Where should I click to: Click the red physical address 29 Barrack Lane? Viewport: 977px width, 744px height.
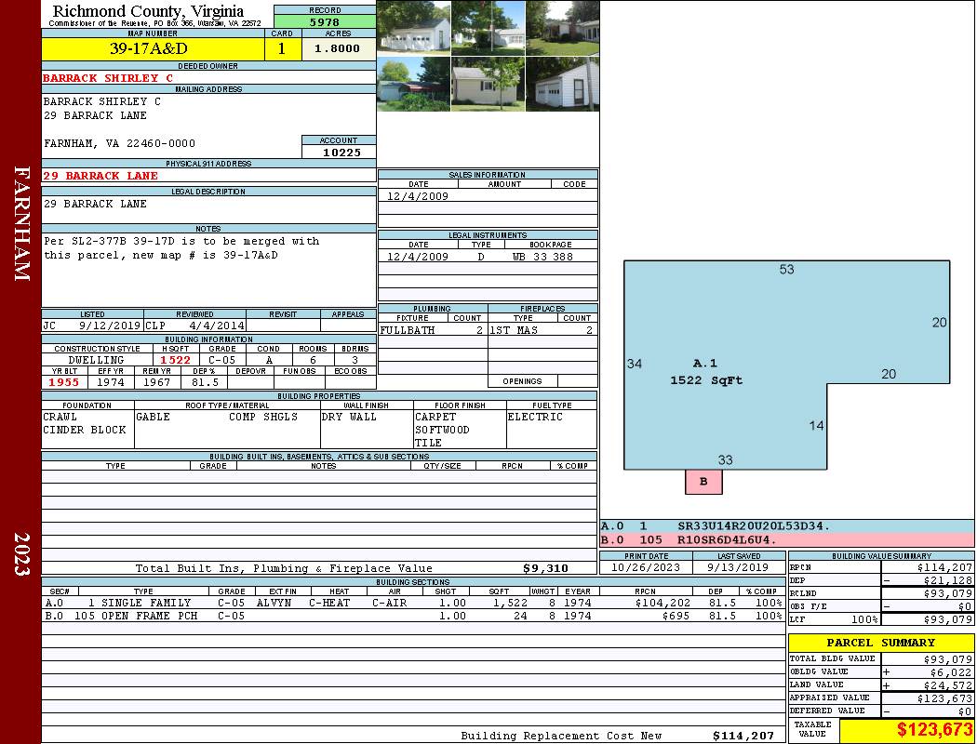(x=100, y=176)
